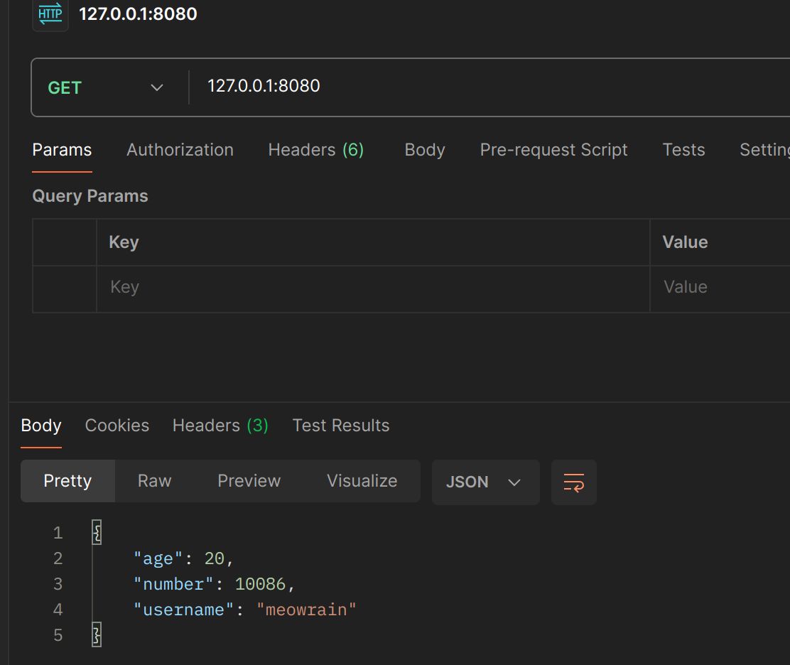The width and height of the screenshot is (790, 665).
Task: Switch to the Authorization tab
Action: click(x=180, y=150)
